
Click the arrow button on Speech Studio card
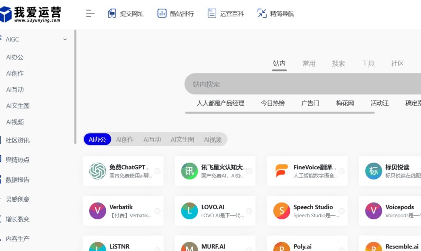[x=342, y=211]
